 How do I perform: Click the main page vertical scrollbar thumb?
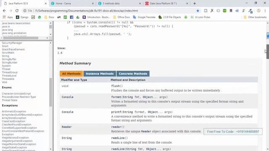point(267,52)
